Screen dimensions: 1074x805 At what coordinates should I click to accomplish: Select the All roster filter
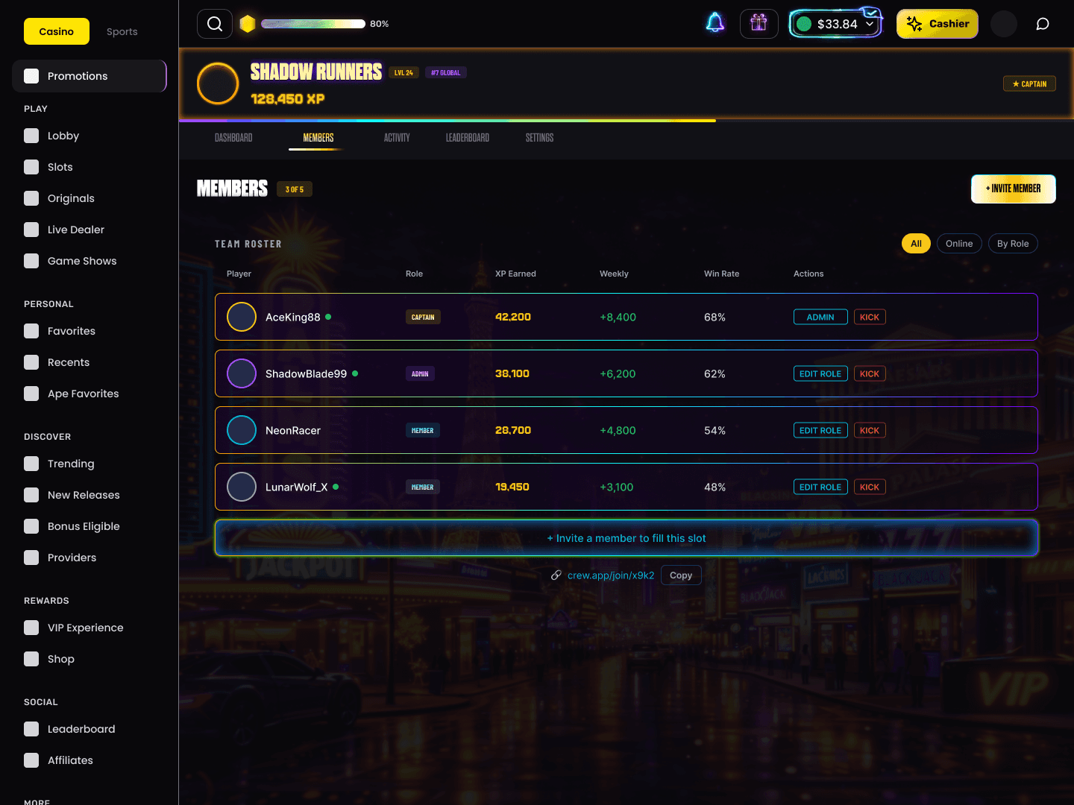point(916,244)
